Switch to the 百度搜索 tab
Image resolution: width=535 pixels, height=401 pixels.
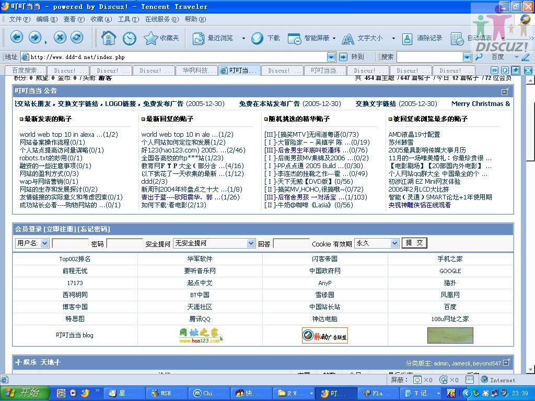pyautogui.click(x=25, y=70)
